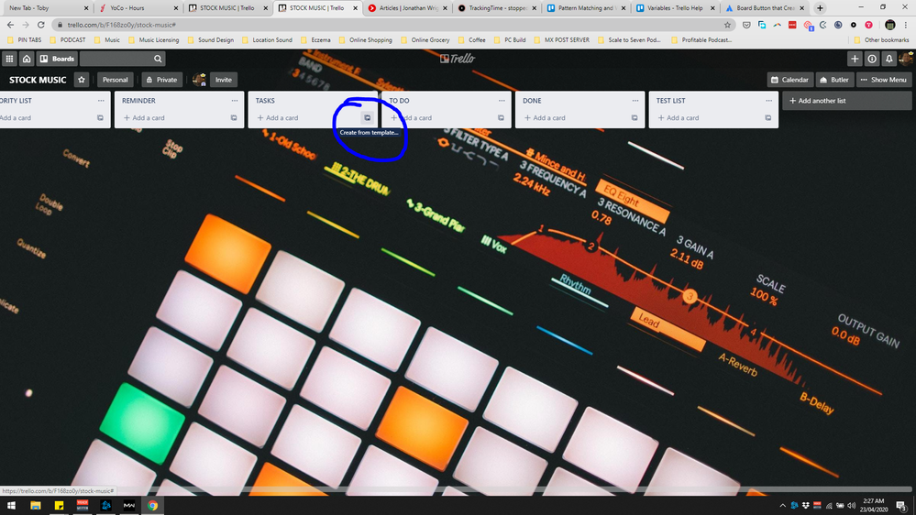Show hidden system tray icons
916x515 pixels.
782,506
